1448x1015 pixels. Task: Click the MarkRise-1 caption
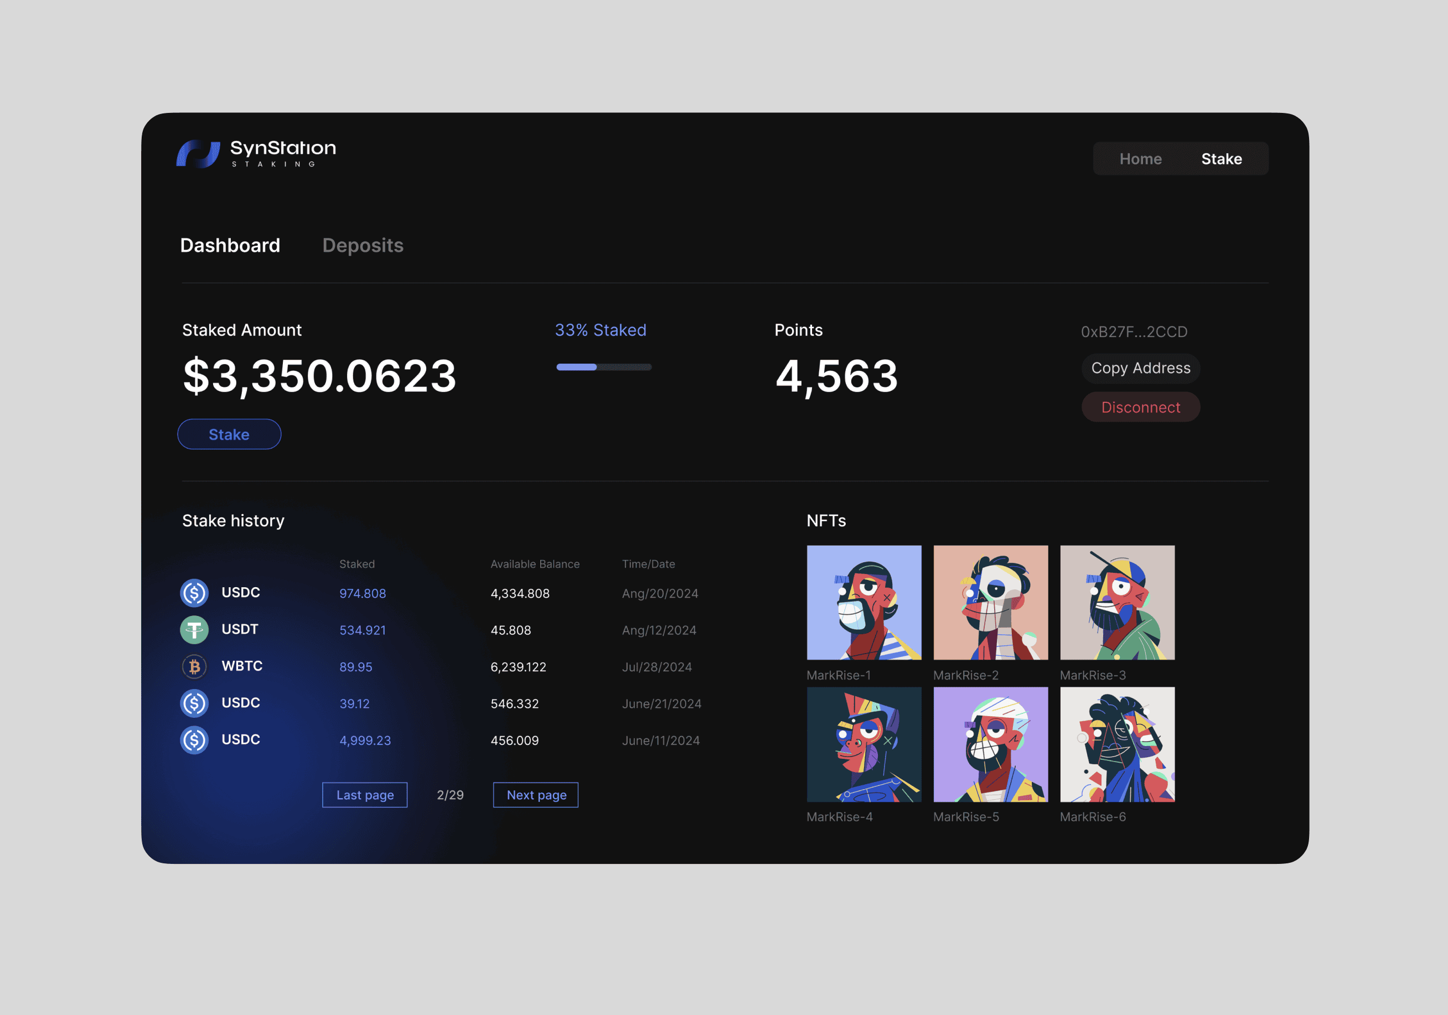(x=839, y=675)
